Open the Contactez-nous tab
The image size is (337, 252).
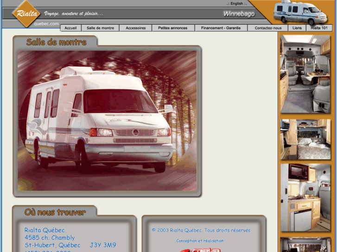(268, 28)
